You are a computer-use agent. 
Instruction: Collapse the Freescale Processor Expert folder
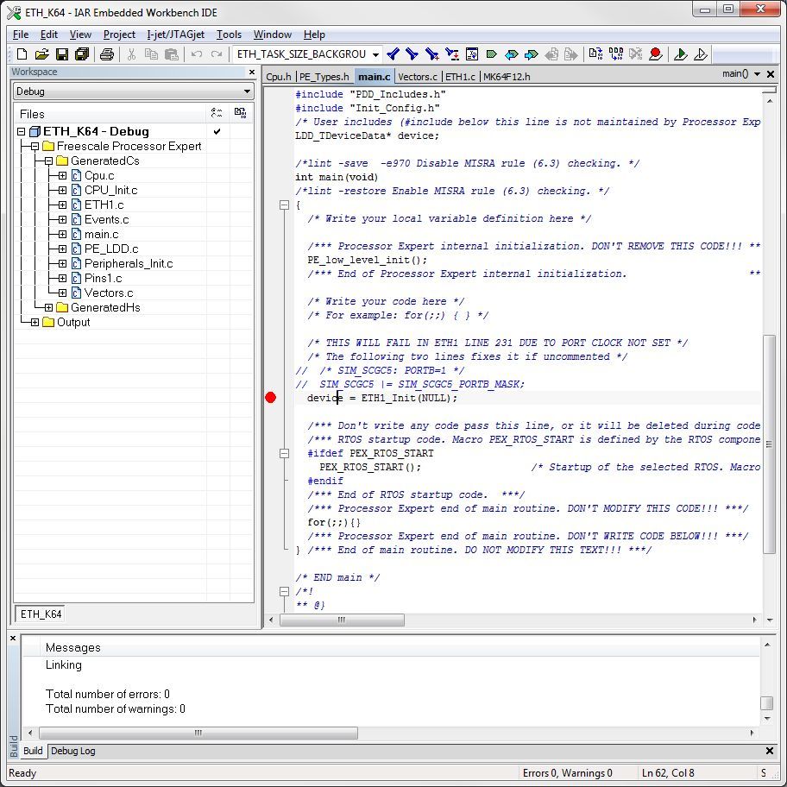(x=35, y=146)
